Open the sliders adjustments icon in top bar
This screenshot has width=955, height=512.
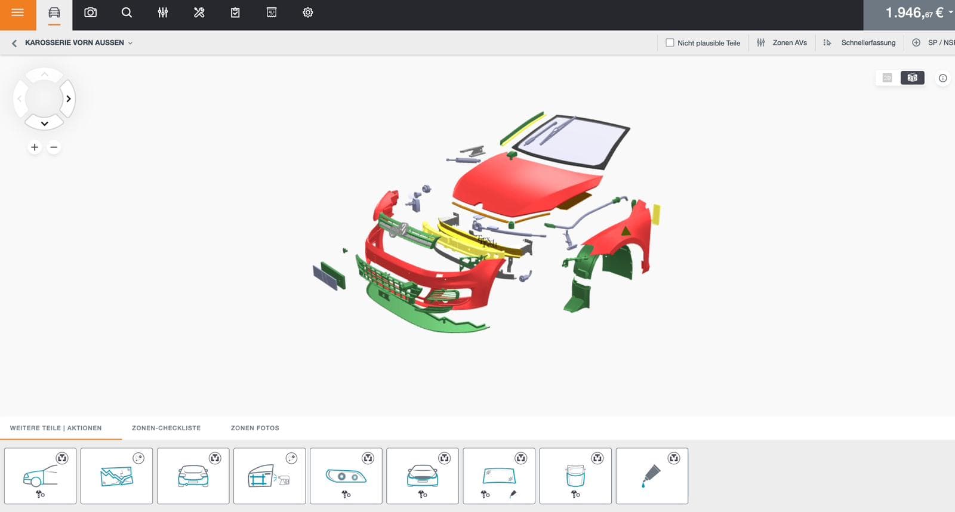click(163, 13)
